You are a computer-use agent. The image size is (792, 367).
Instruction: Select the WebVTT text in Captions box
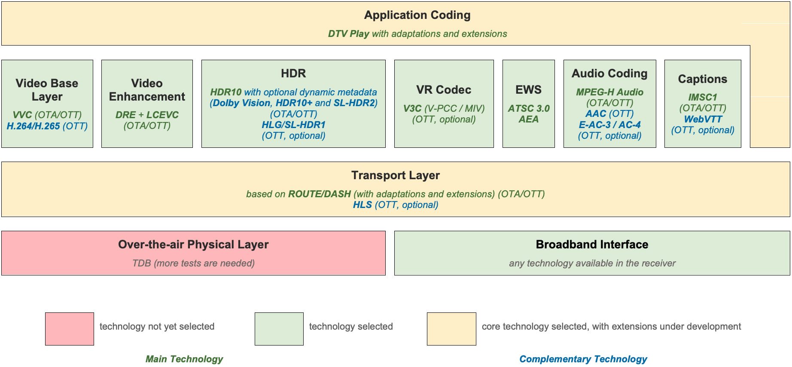click(703, 119)
